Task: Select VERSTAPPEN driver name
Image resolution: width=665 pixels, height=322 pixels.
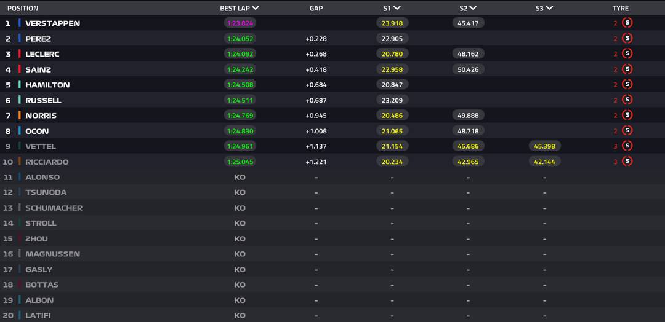Action: pyautogui.click(x=52, y=23)
